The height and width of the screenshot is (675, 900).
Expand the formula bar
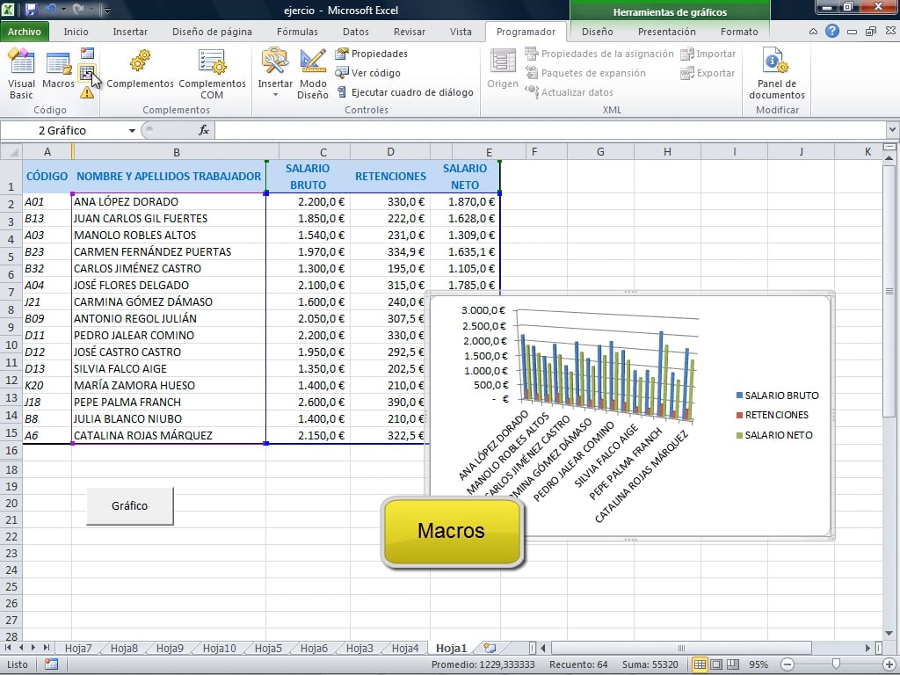(892, 130)
